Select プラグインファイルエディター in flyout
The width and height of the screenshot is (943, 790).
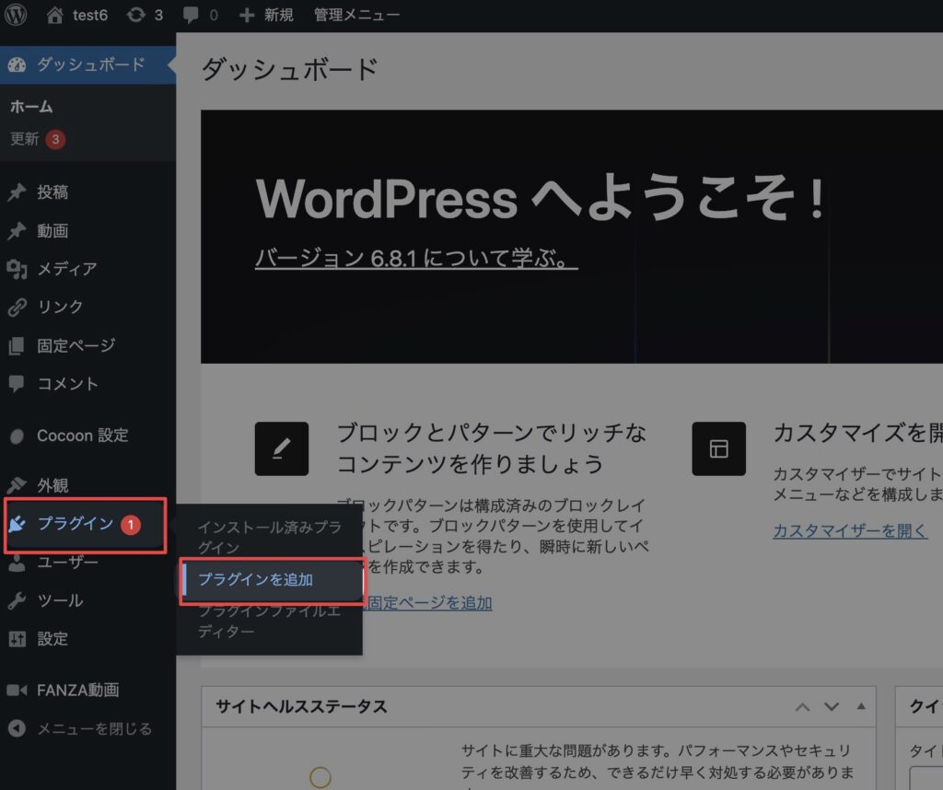tap(270, 622)
